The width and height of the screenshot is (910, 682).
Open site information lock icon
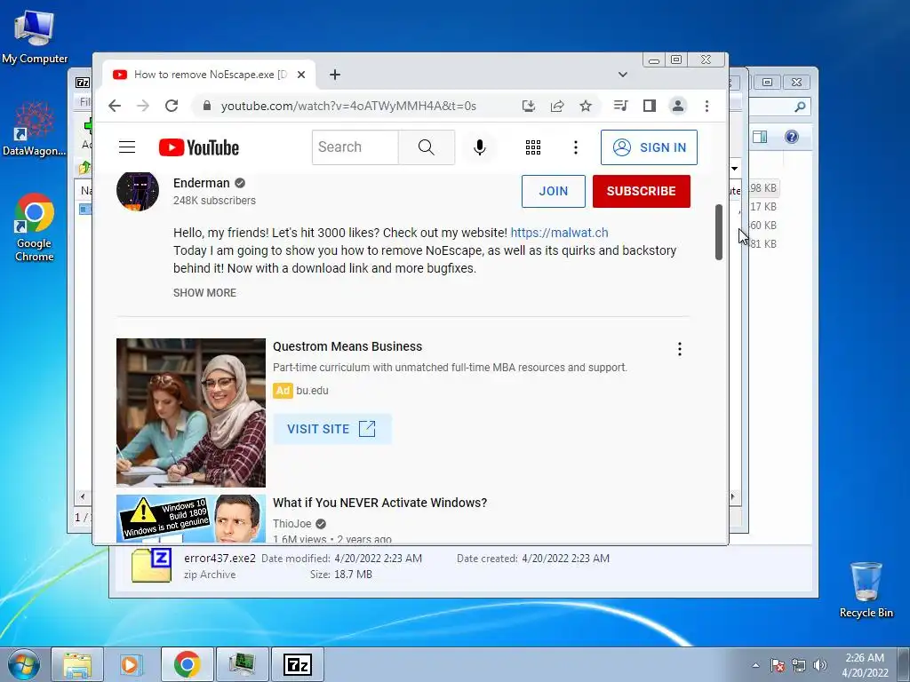pos(206,106)
